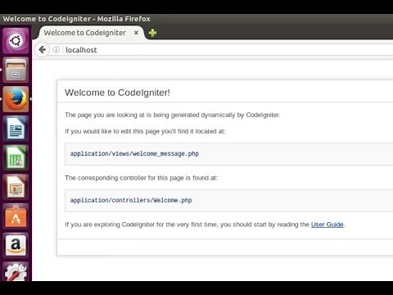This screenshot has height=295, width=393.
Task: Click the Firefox window title bar text
Action: coord(76,19)
